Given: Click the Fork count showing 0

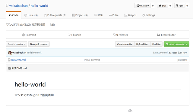Looking at the screenshot, I should pyautogui.click(x=187, y=6).
